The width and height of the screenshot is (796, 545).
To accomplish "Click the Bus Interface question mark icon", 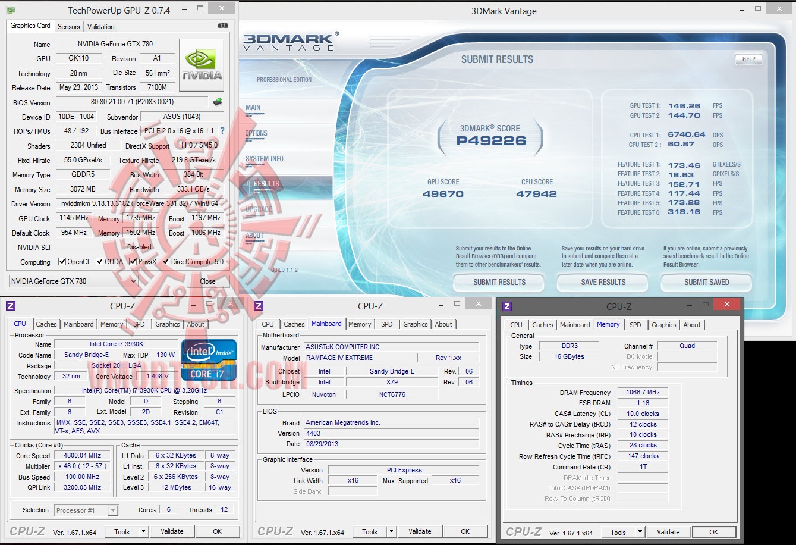I will pyautogui.click(x=222, y=131).
